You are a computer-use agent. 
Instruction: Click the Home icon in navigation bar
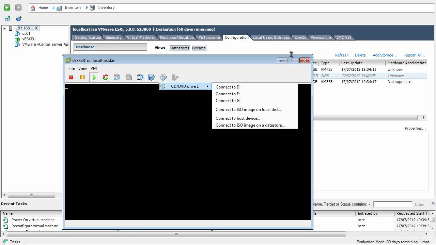[33, 8]
